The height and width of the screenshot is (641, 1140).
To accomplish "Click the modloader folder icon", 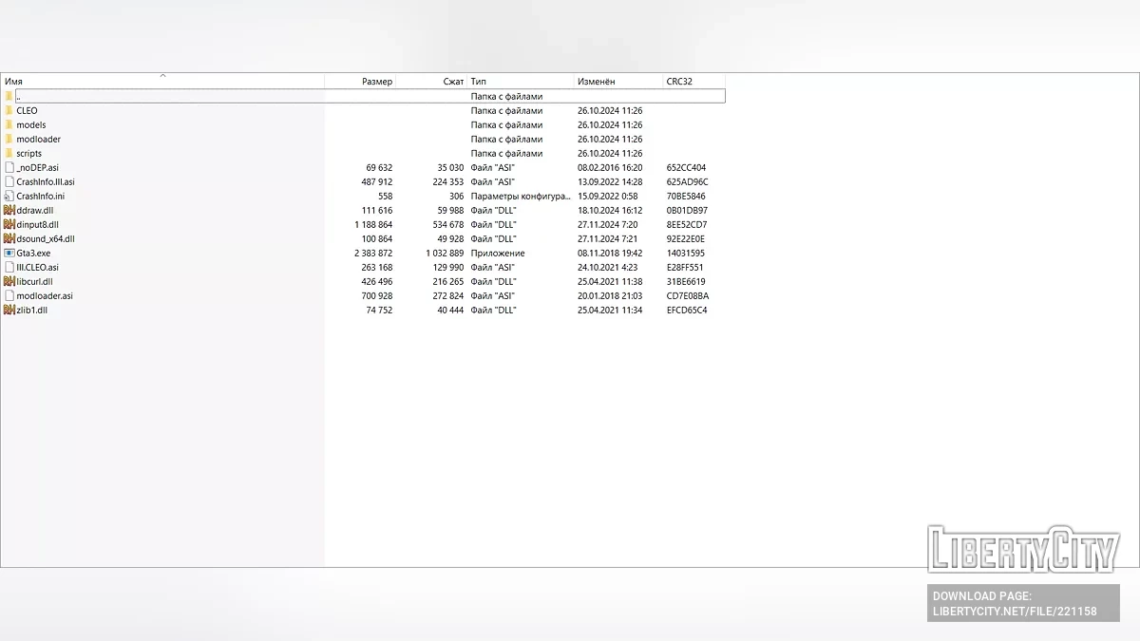I will (x=9, y=140).
